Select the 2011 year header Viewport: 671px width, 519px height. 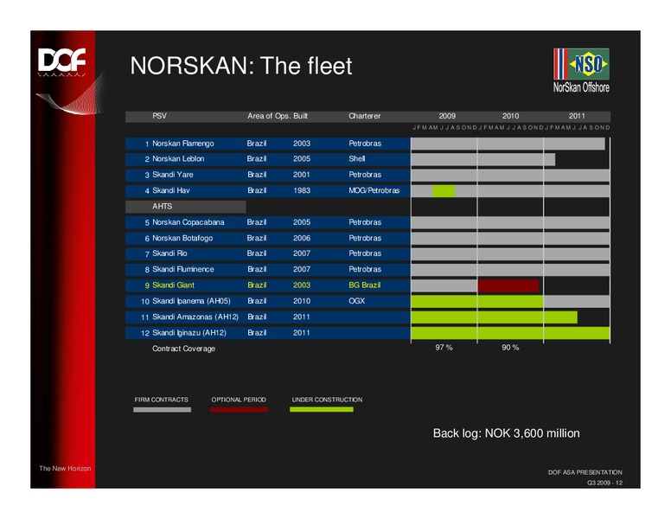[577, 116]
